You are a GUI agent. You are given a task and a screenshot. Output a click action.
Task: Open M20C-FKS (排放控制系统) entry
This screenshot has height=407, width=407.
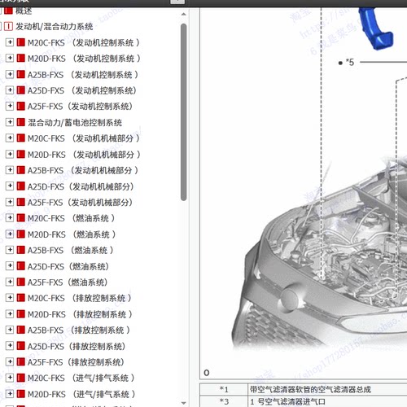[x=80, y=298]
